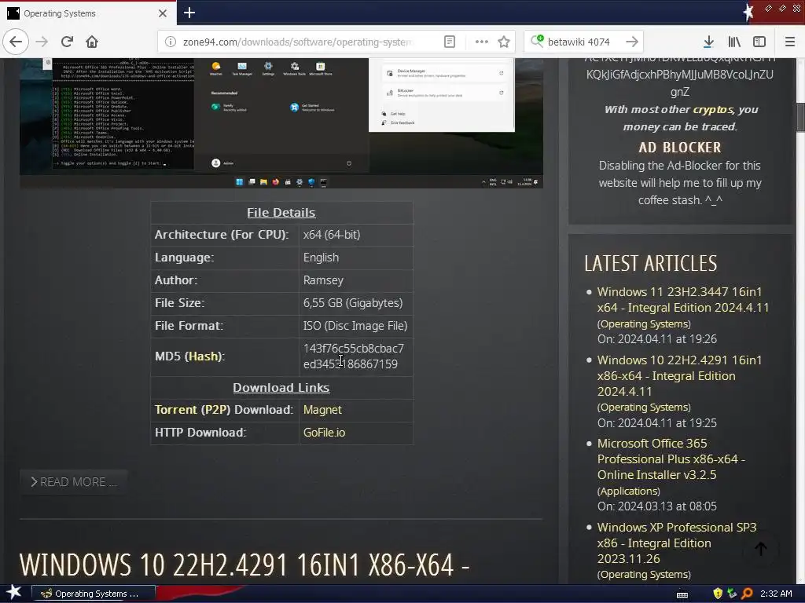Toggle reader view in address bar
805x603 pixels.
click(449, 42)
